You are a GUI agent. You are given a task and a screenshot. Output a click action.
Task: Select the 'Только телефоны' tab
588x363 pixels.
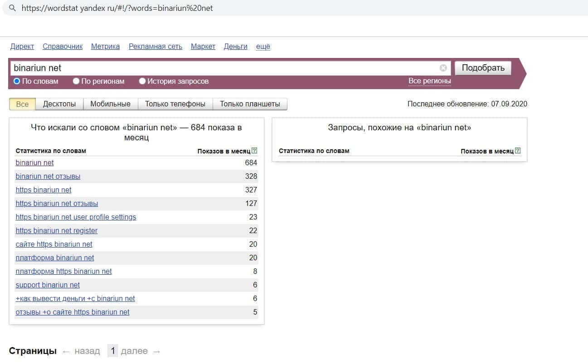coord(175,104)
